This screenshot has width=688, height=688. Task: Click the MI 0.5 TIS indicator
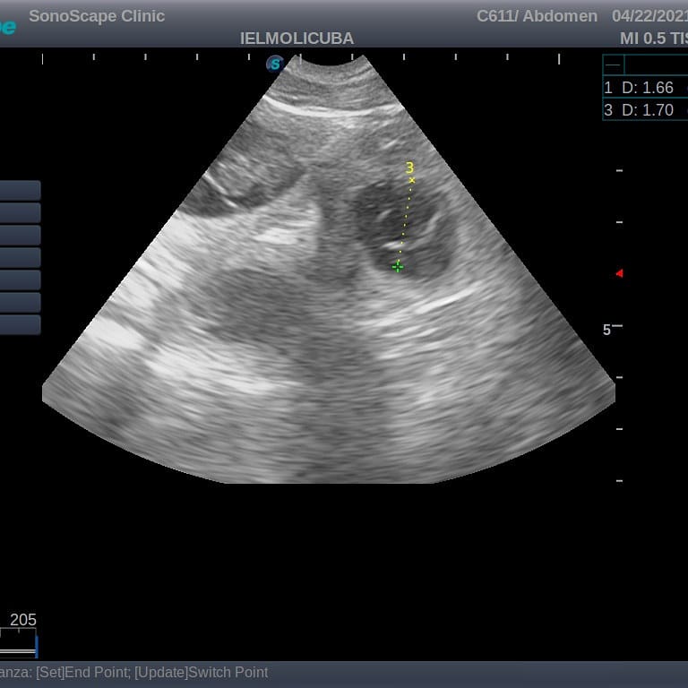653,39
